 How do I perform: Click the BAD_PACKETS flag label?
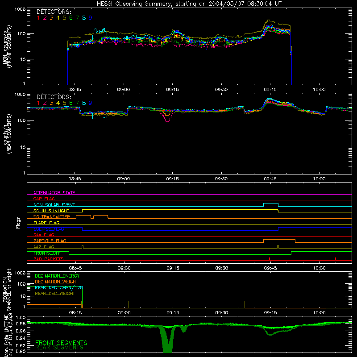pos(49,259)
